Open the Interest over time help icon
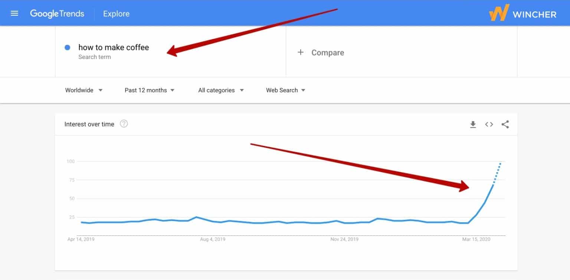This screenshot has width=570, height=280. click(x=124, y=124)
